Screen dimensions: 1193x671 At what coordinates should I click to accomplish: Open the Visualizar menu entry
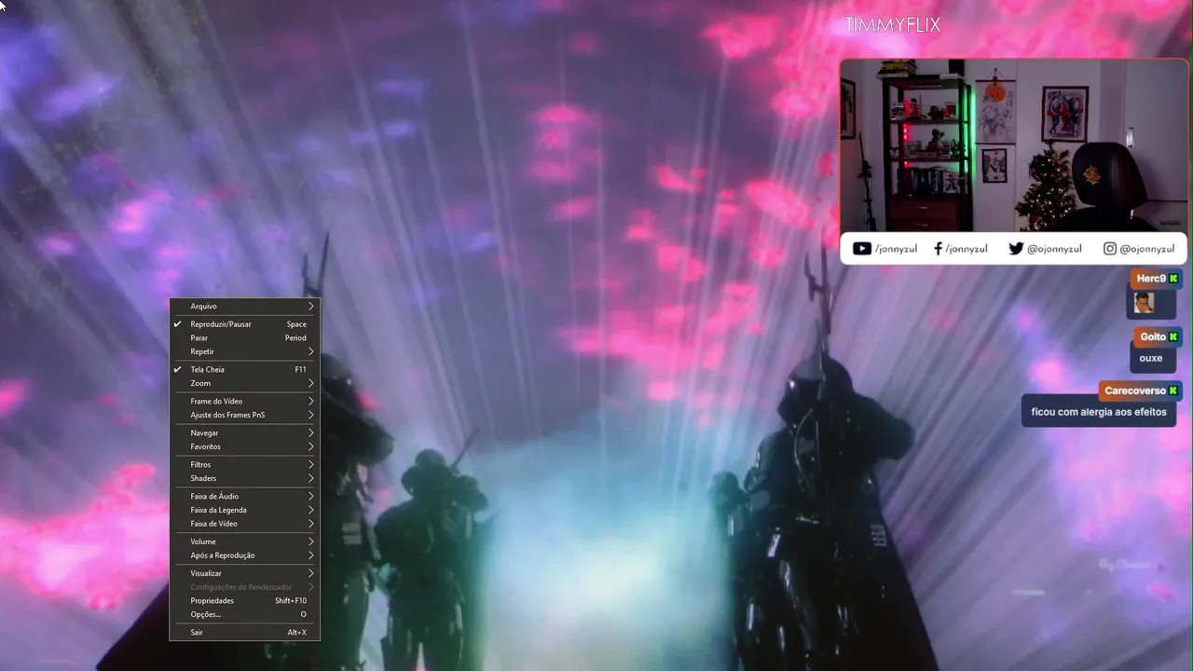point(244,573)
